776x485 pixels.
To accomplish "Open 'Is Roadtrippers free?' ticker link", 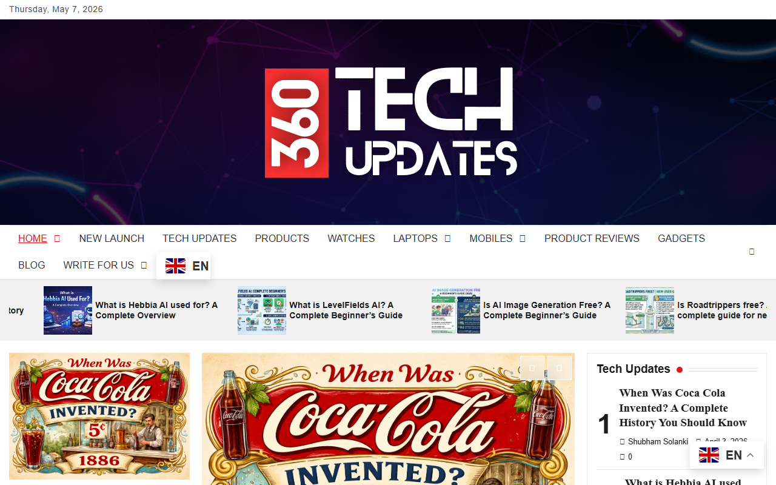I will [x=722, y=310].
